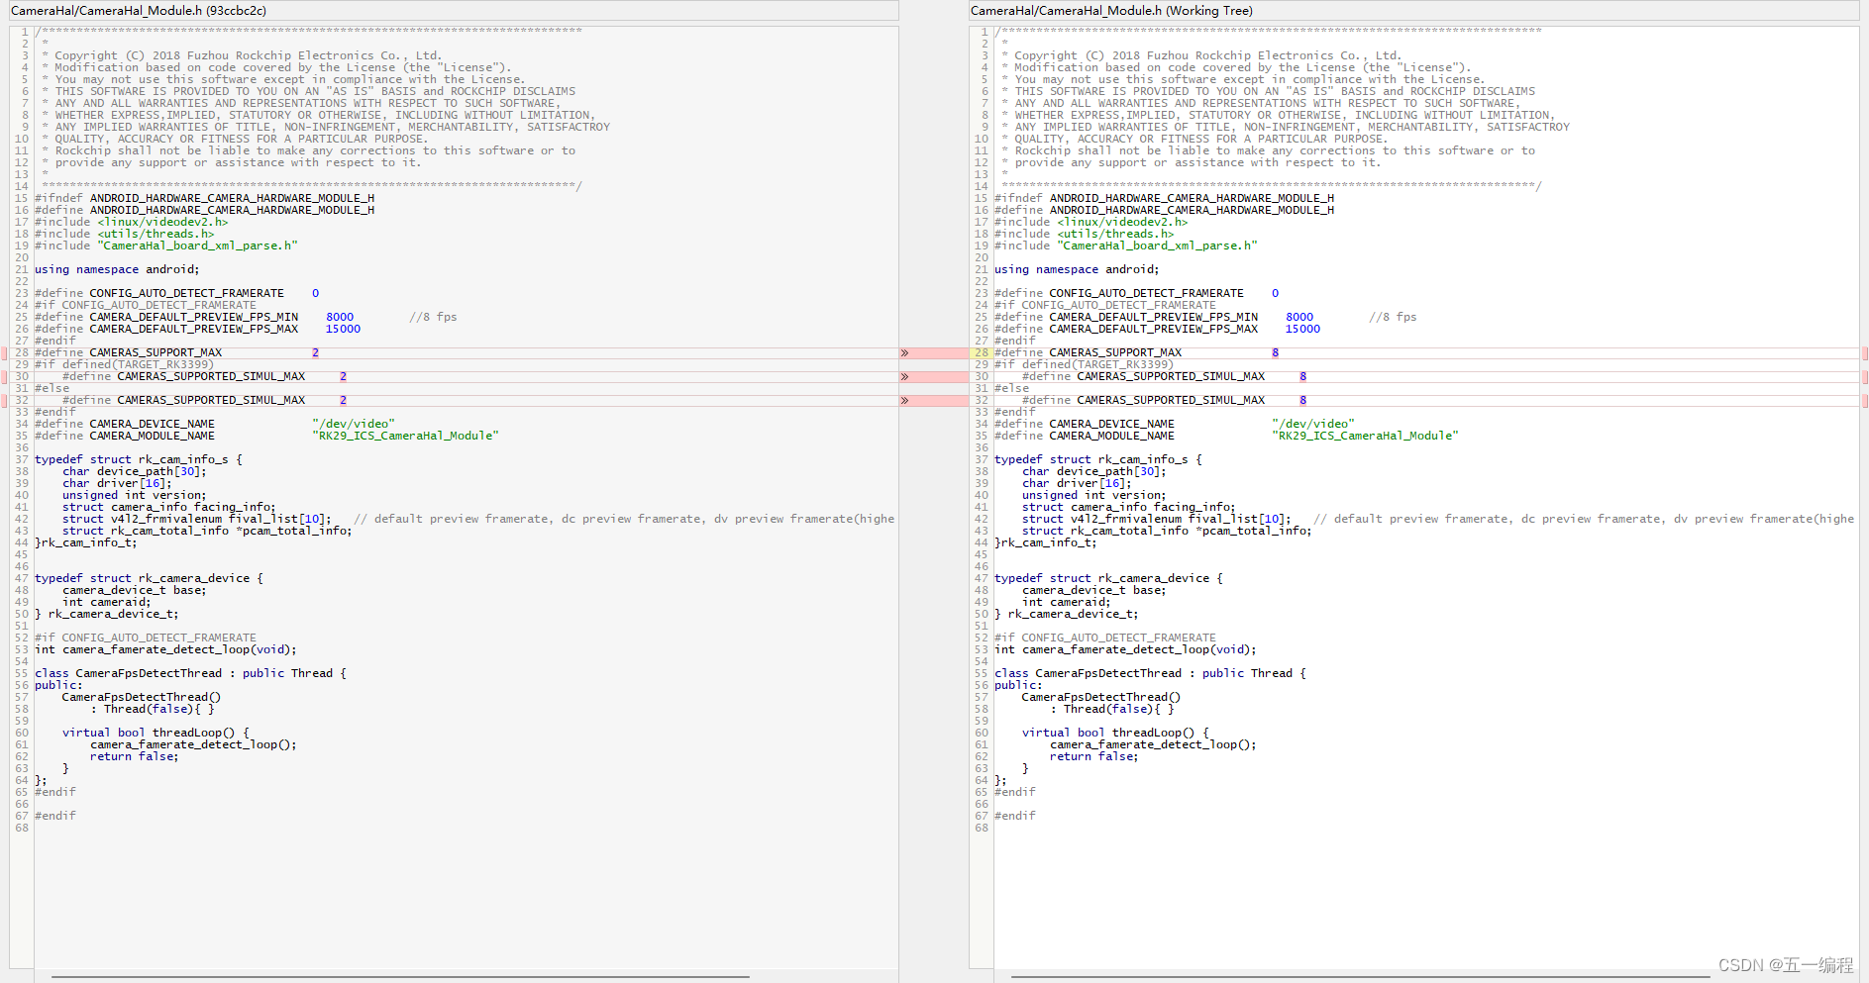Click 'char driver[16];' in left pane
The image size is (1869, 983).
pos(117,484)
